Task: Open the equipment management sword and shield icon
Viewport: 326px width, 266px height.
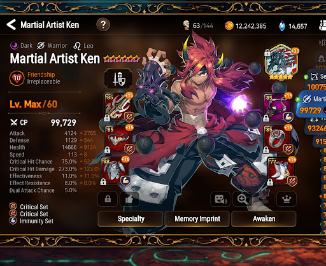Action: coord(118,79)
